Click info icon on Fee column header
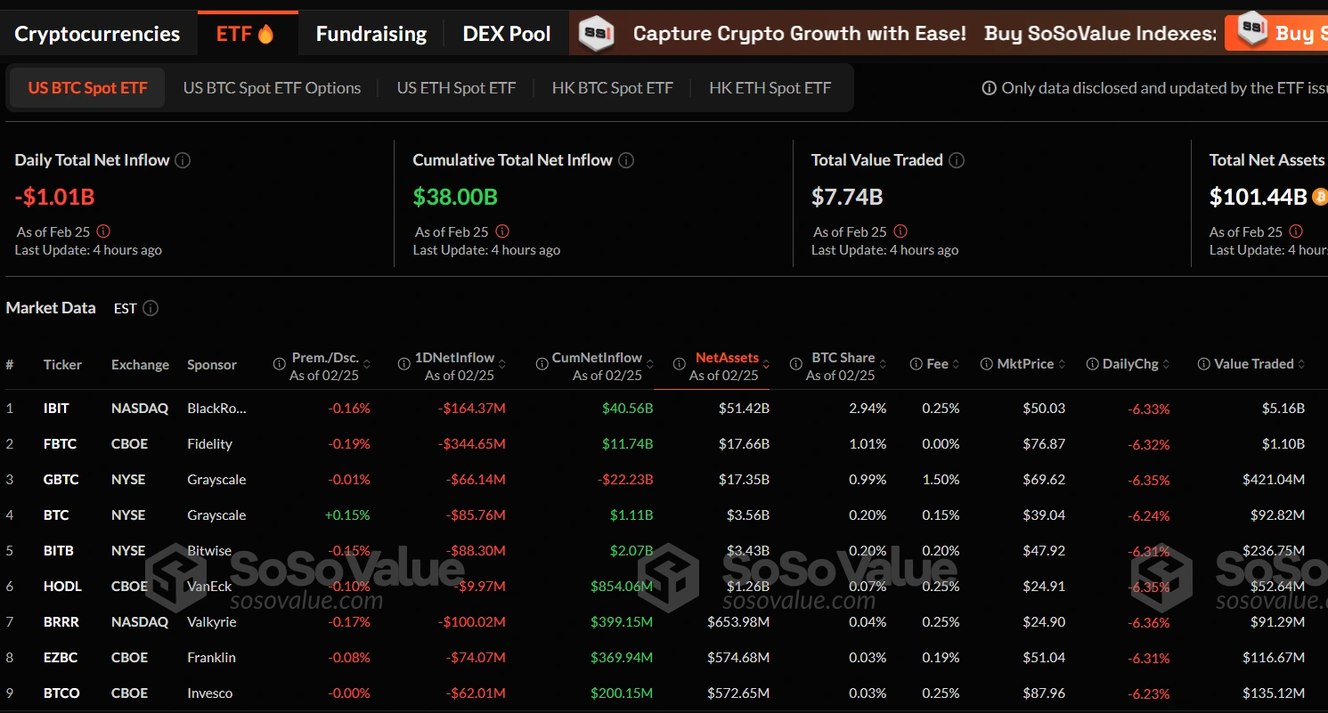 [x=916, y=364]
